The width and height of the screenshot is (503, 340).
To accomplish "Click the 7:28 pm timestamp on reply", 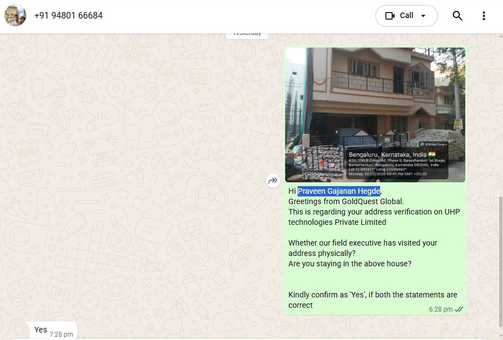I will click(x=61, y=334).
